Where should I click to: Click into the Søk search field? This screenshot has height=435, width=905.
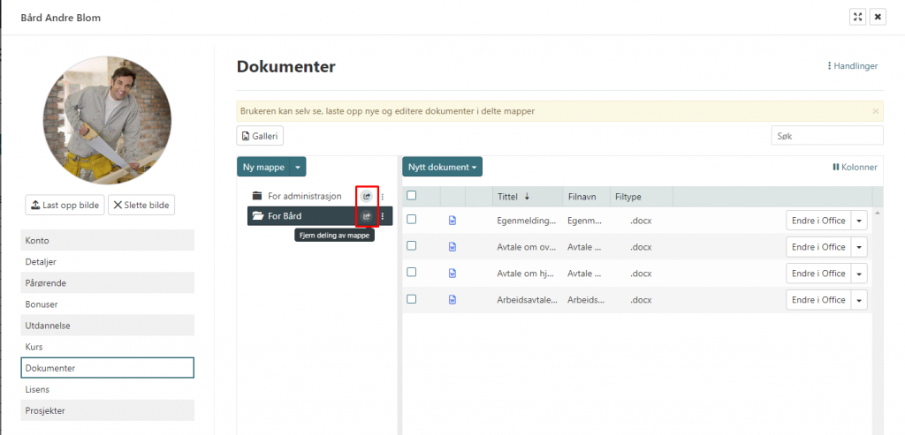[826, 136]
